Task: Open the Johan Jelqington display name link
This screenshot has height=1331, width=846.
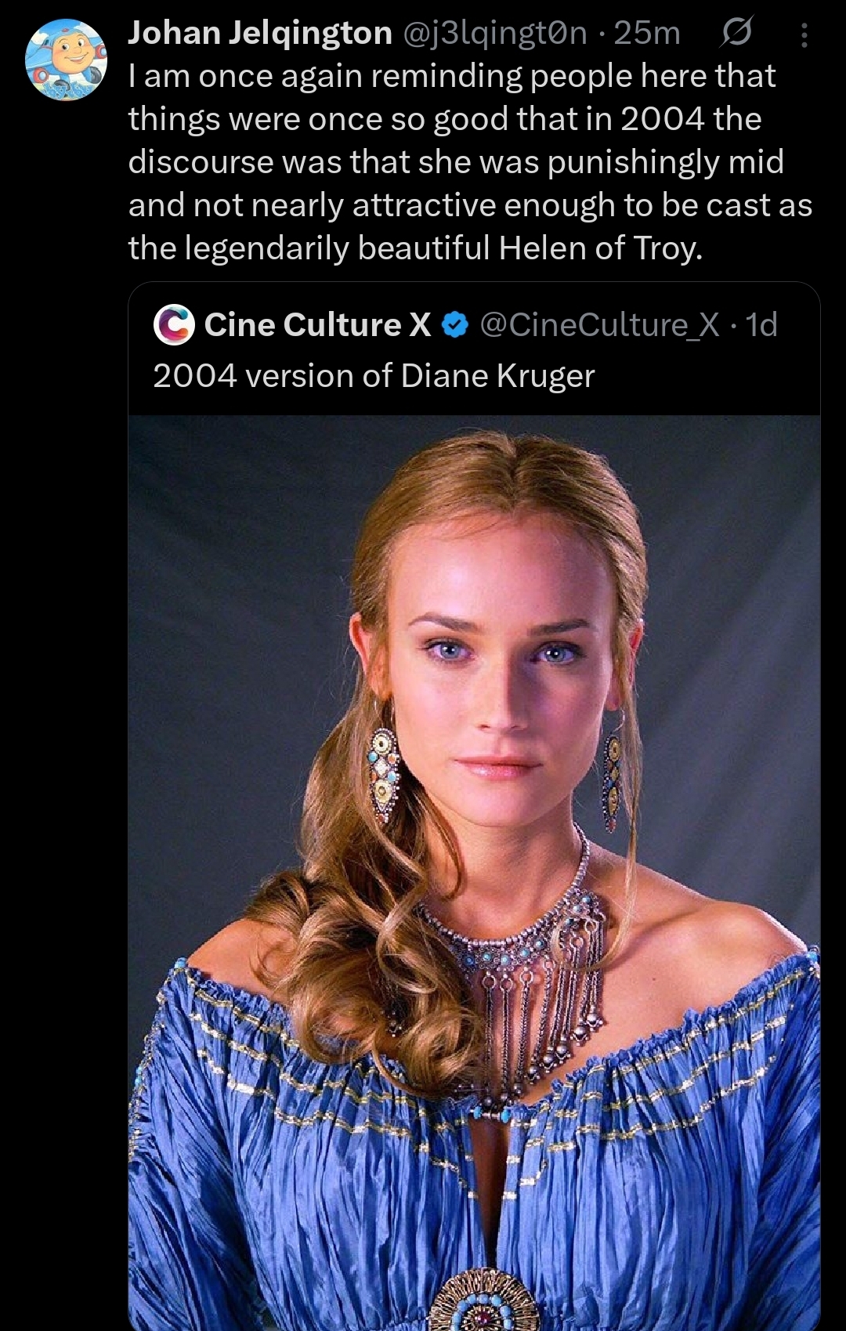Action: (x=259, y=33)
